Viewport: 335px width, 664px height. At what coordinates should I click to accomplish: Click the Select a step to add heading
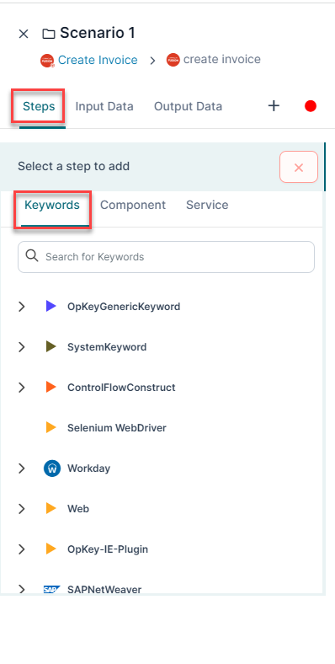[73, 167]
